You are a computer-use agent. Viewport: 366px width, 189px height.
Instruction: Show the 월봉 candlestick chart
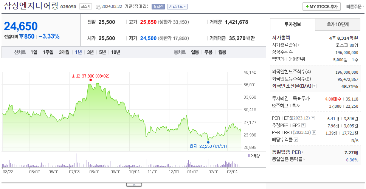222,52
